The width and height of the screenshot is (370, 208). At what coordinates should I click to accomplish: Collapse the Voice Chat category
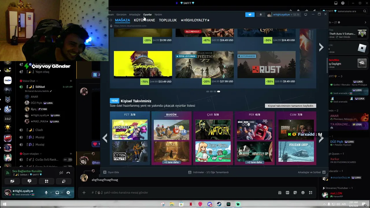[x=29, y=81]
